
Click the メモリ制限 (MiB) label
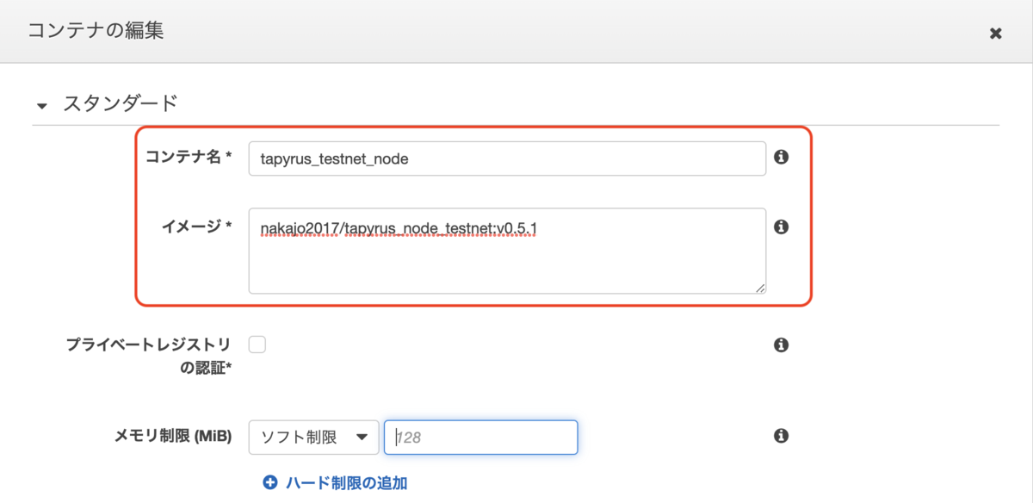tap(174, 436)
